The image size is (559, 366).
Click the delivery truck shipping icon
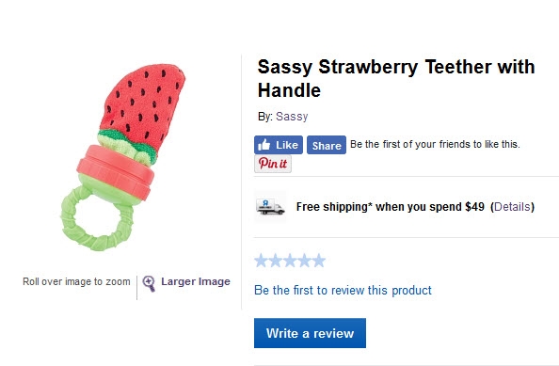pyautogui.click(x=270, y=207)
